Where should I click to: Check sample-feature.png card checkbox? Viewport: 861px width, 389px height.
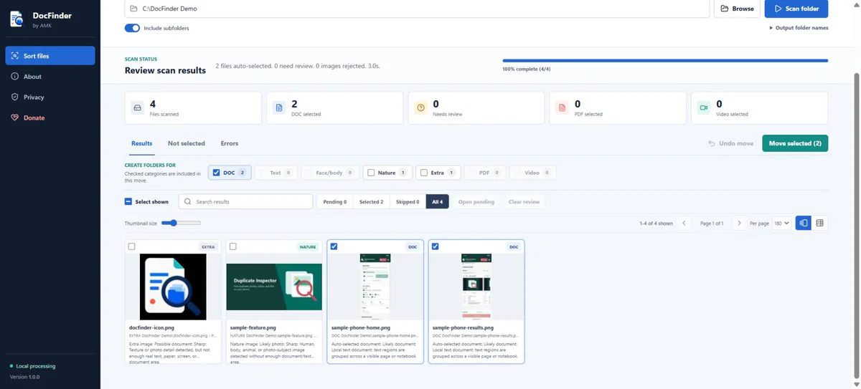pyautogui.click(x=232, y=246)
